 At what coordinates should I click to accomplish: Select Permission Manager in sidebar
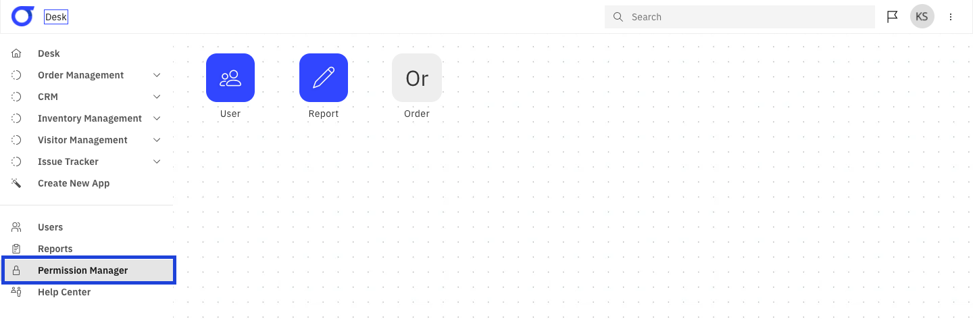[x=88, y=270]
